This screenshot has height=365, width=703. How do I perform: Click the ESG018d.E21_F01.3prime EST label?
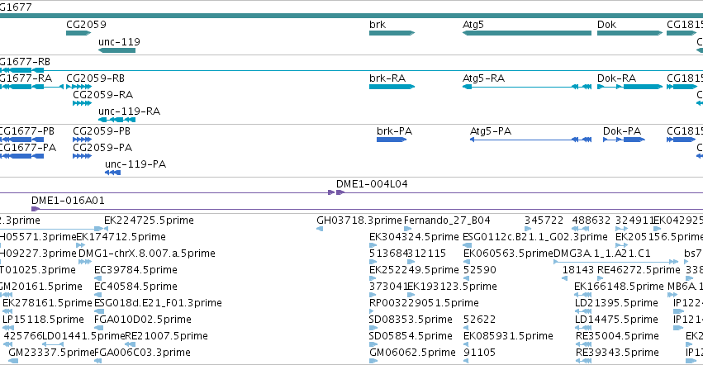(x=158, y=303)
